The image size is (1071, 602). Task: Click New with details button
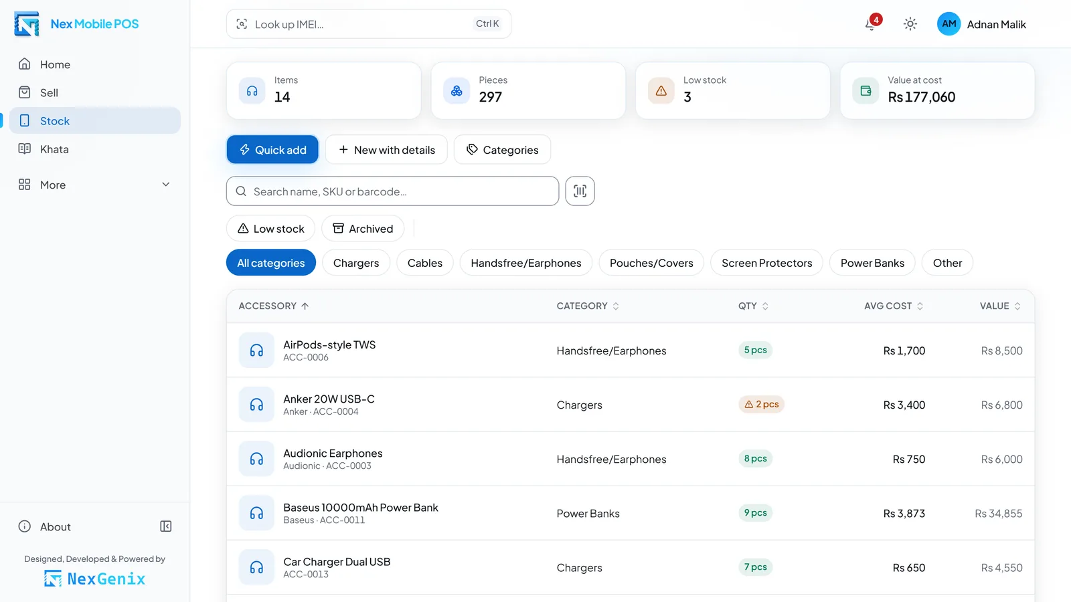(x=386, y=150)
